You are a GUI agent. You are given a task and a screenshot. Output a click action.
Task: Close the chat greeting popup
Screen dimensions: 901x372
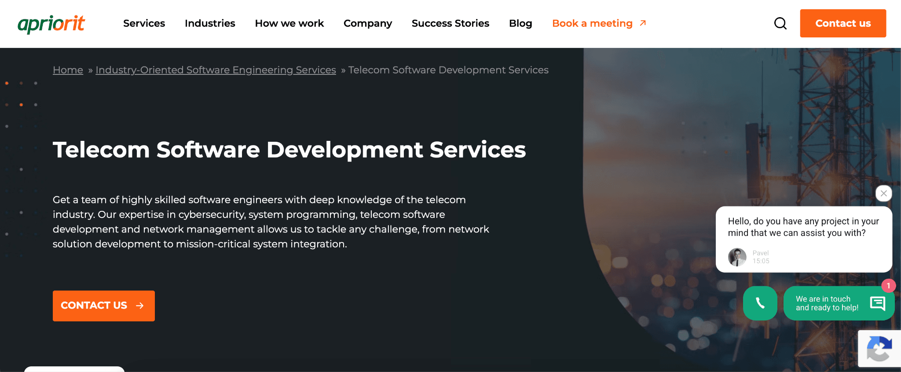tap(884, 193)
